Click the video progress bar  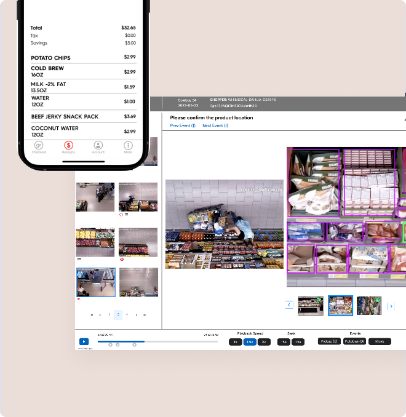click(157, 341)
